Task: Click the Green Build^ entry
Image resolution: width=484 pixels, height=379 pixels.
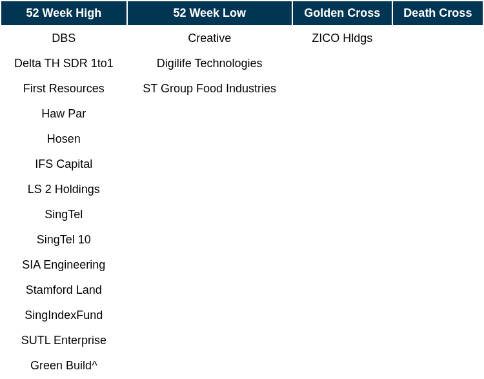Action: (x=64, y=365)
